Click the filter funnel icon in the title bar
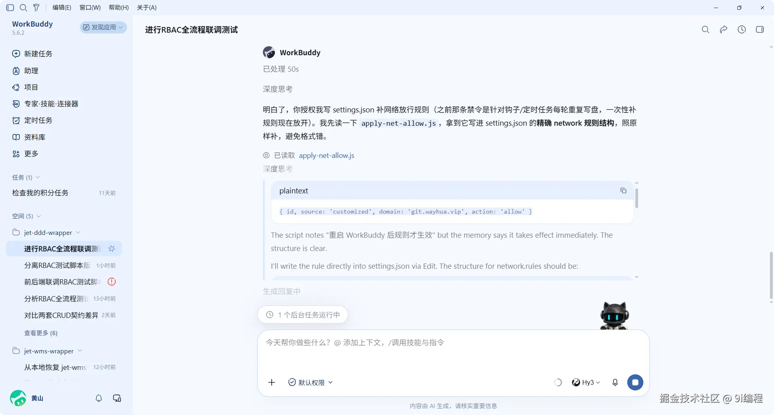Image resolution: width=774 pixels, height=415 pixels. tap(36, 8)
